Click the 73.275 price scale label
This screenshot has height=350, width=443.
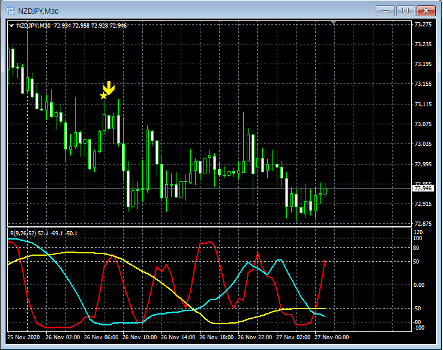(x=423, y=25)
